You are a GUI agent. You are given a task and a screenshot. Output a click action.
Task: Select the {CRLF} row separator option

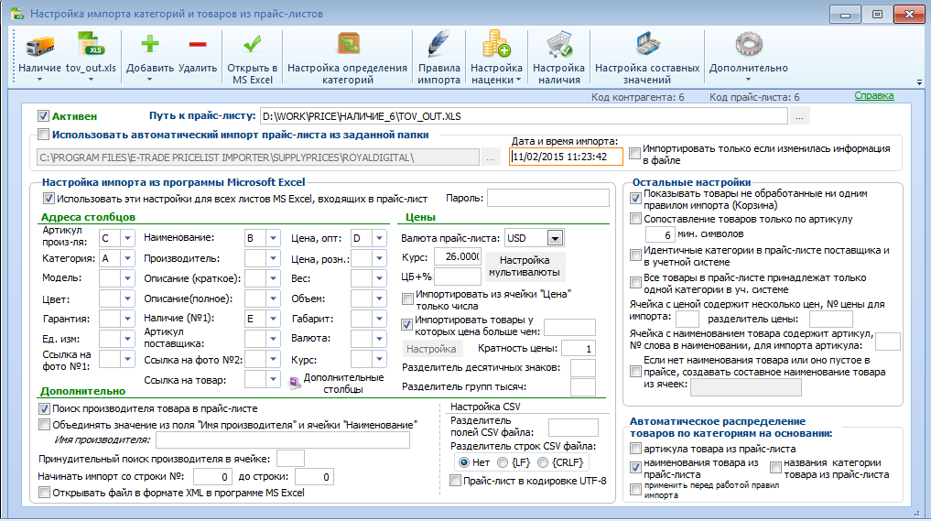coord(543,462)
